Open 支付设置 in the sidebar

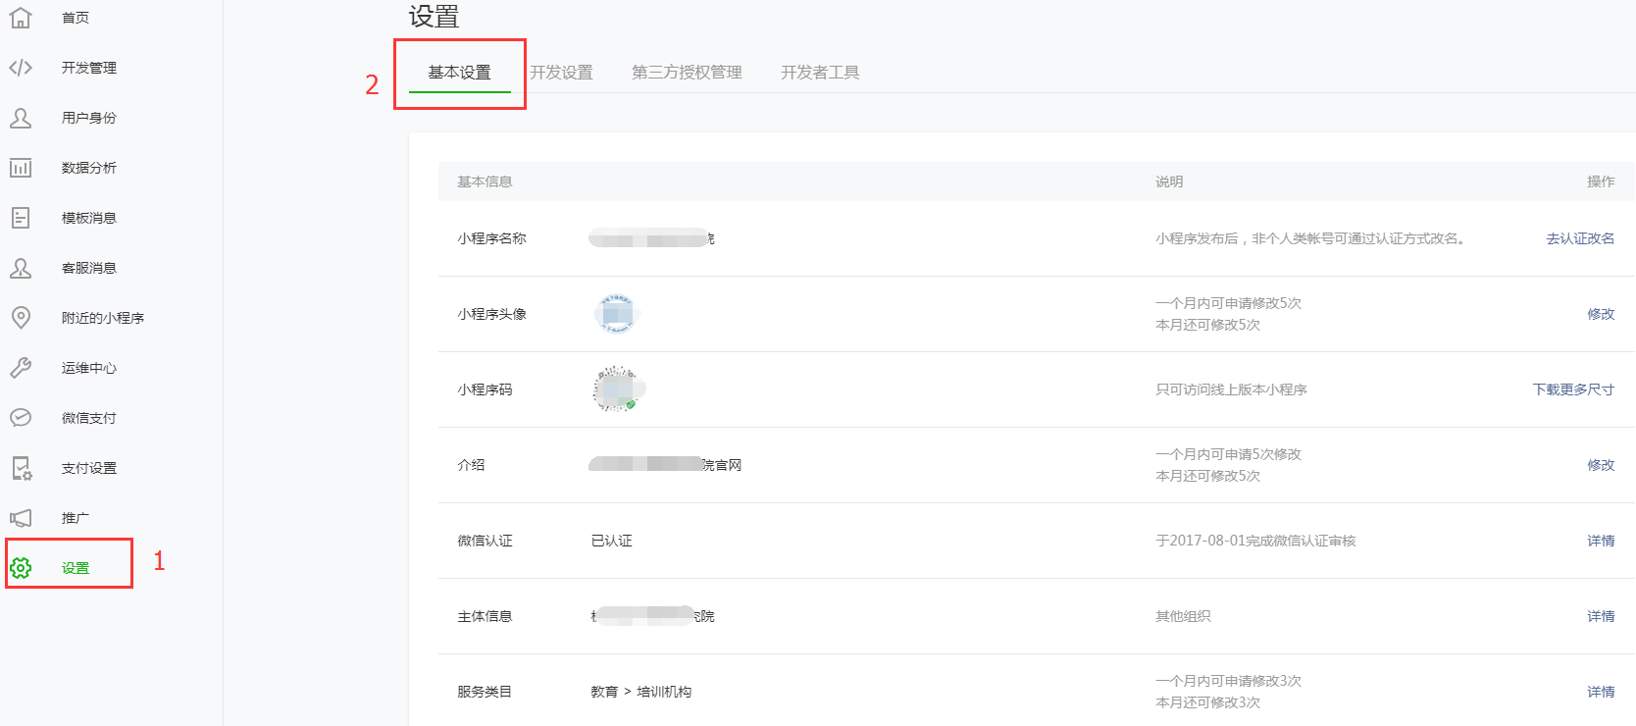coord(88,468)
